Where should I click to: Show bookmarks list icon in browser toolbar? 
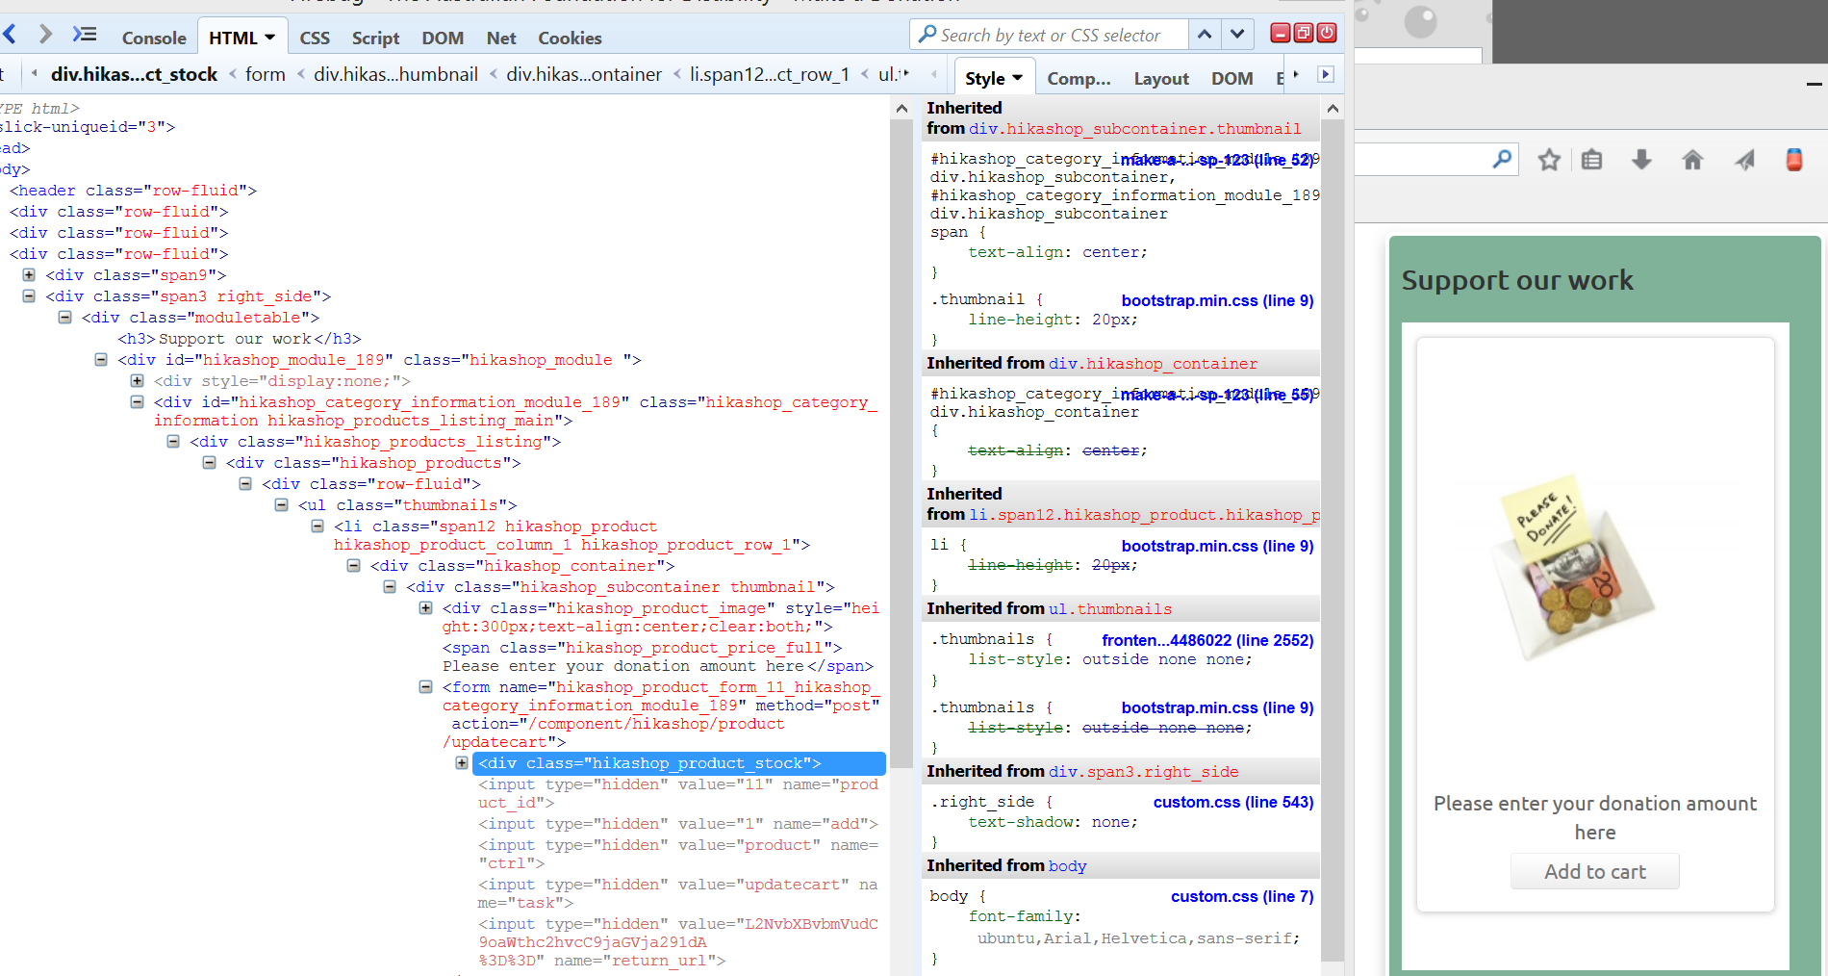(x=1592, y=160)
